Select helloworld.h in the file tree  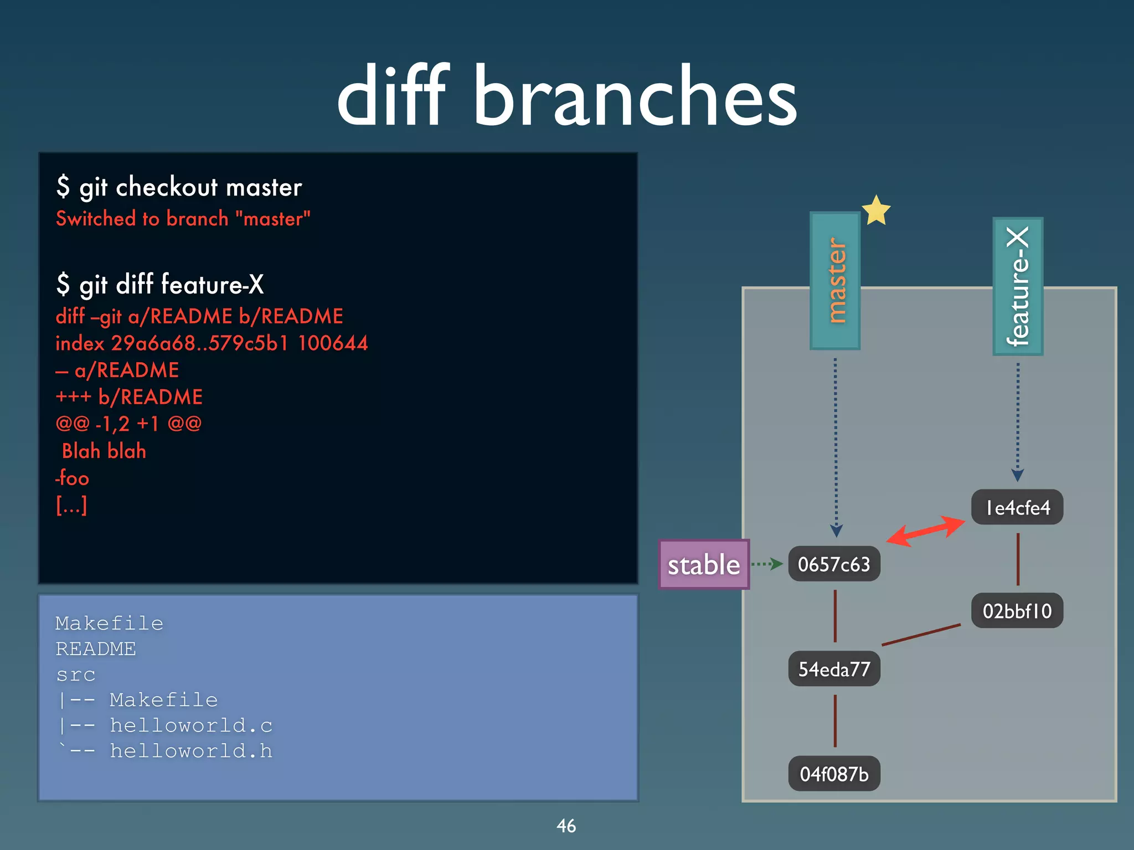(190, 751)
